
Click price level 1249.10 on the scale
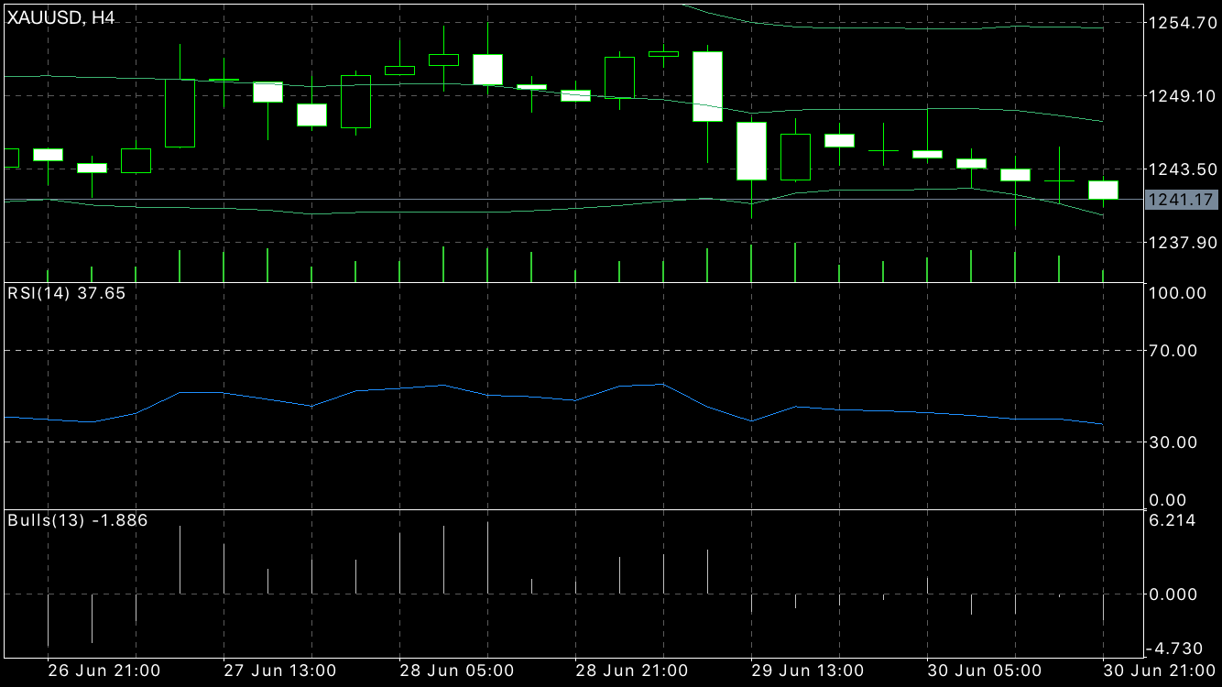pyautogui.click(x=1182, y=95)
